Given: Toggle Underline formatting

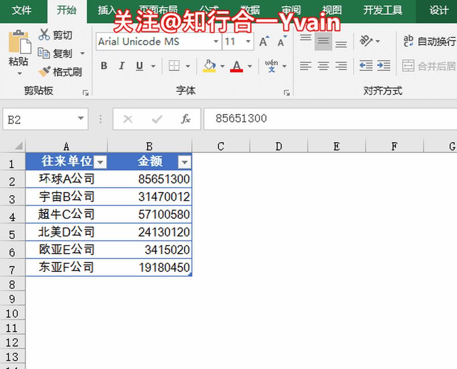Looking at the screenshot, I should 139,66.
